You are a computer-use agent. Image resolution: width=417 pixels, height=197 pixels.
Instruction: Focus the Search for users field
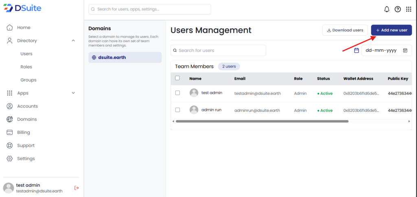(220, 50)
